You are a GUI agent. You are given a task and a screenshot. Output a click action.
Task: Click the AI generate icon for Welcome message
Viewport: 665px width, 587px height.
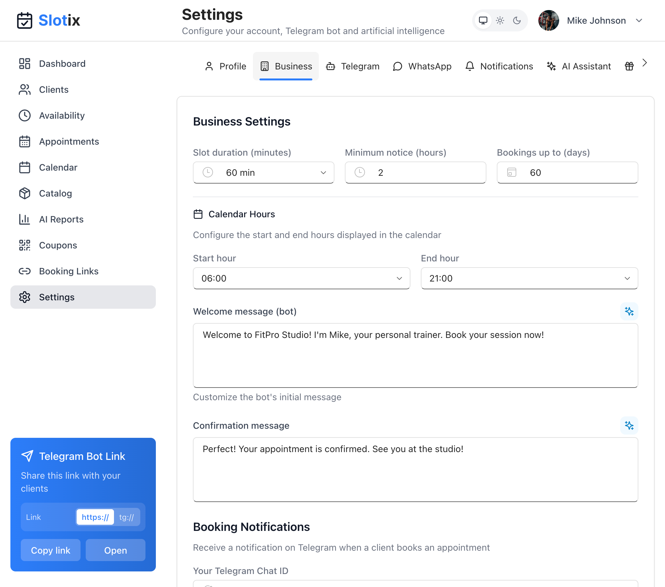629,311
